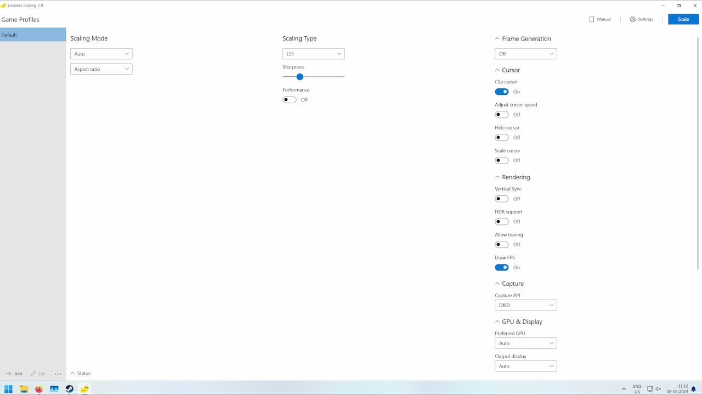Disable Clip cursor

click(x=501, y=92)
